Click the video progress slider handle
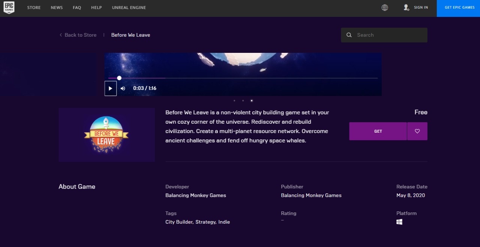 [x=119, y=78]
